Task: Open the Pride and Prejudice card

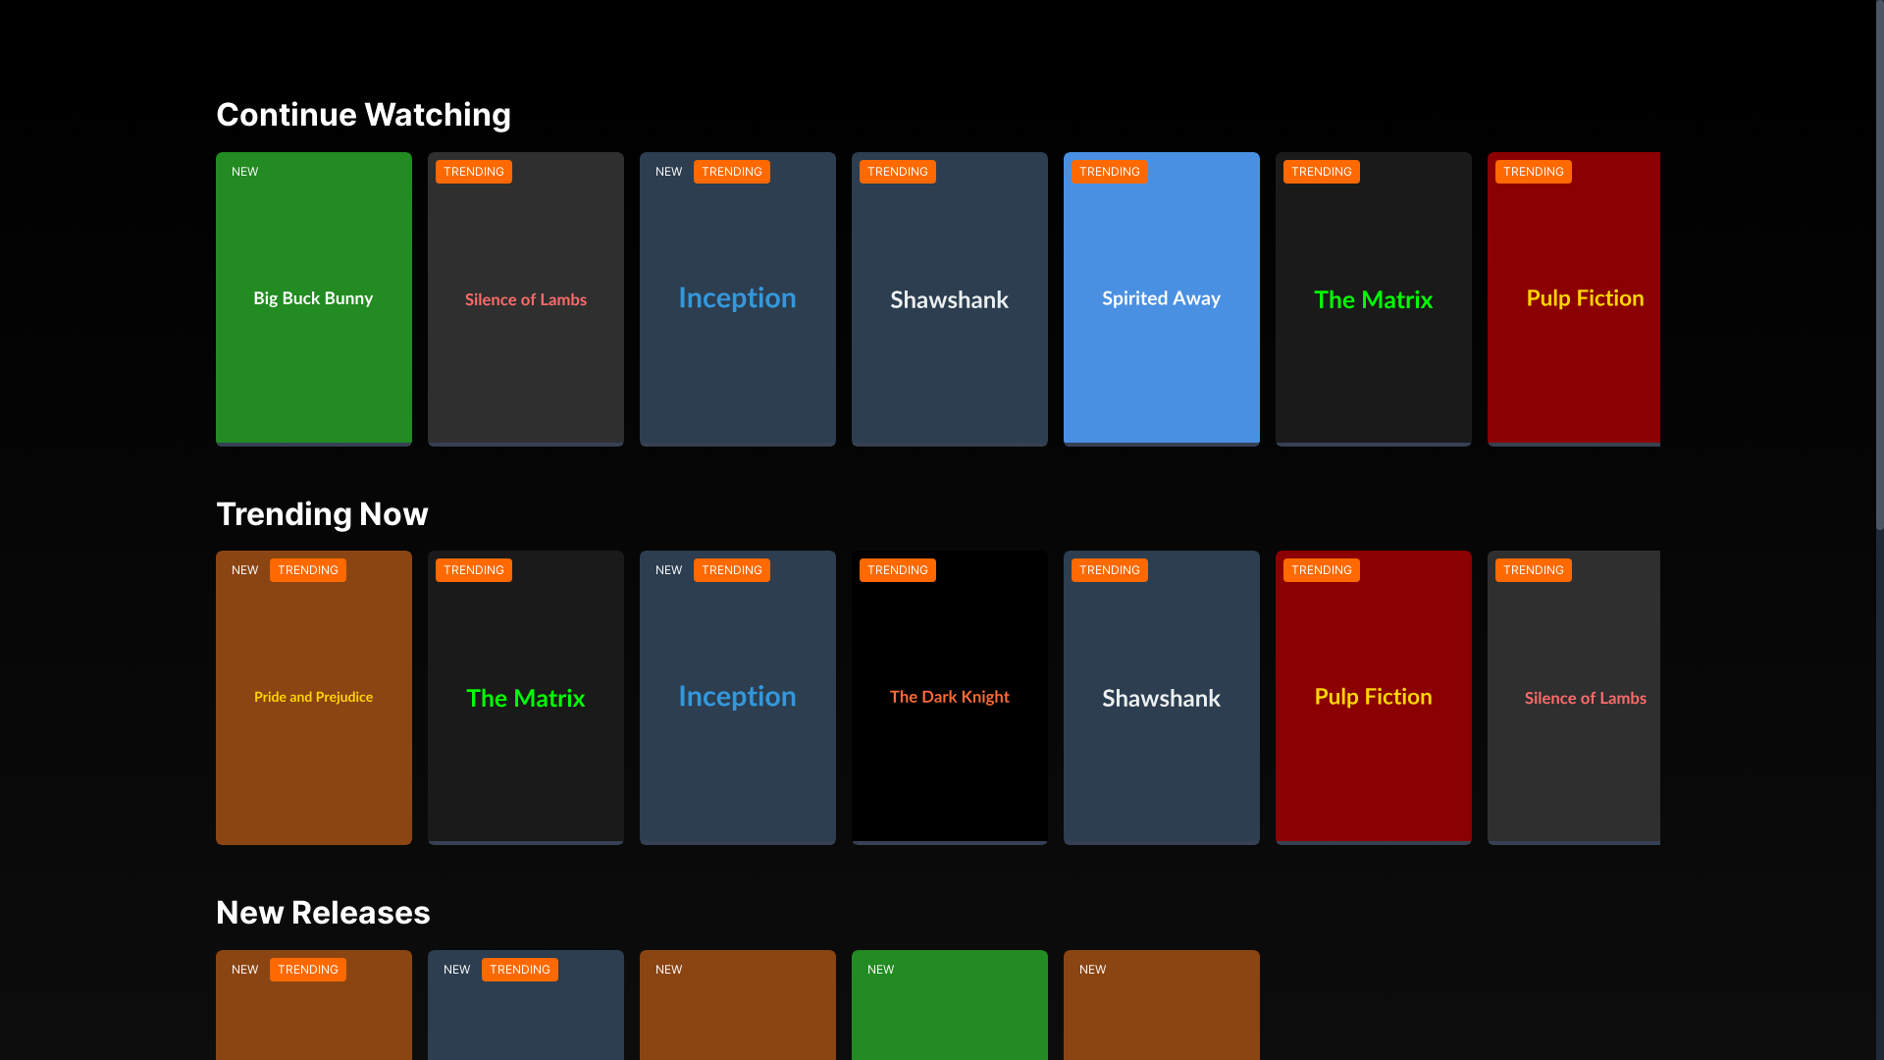Action: [314, 697]
